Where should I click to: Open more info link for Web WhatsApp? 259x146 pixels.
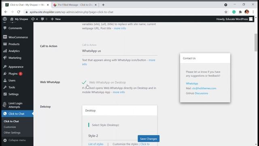point(119,92)
